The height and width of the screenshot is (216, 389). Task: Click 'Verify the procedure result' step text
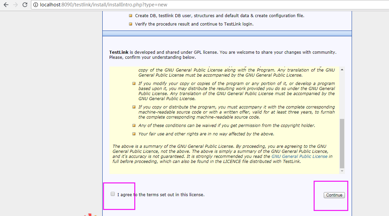click(x=194, y=24)
